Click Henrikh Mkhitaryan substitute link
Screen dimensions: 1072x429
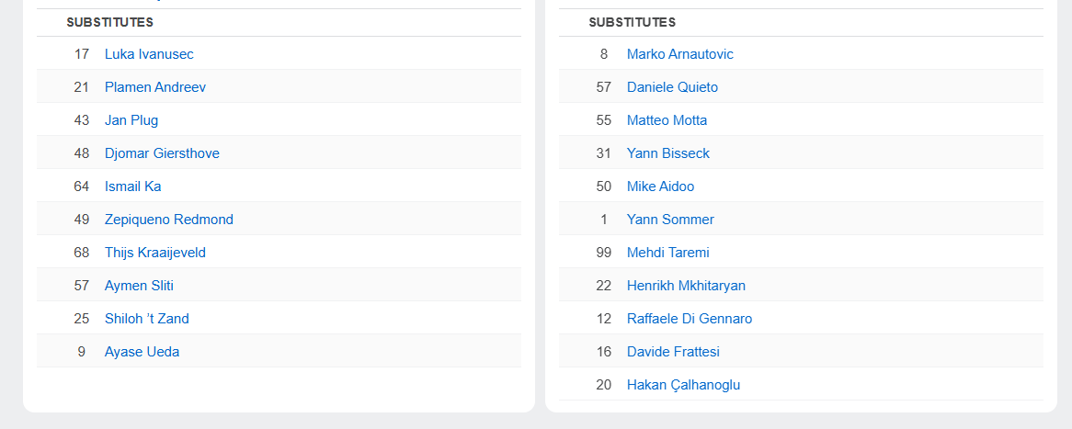(x=686, y=286)
